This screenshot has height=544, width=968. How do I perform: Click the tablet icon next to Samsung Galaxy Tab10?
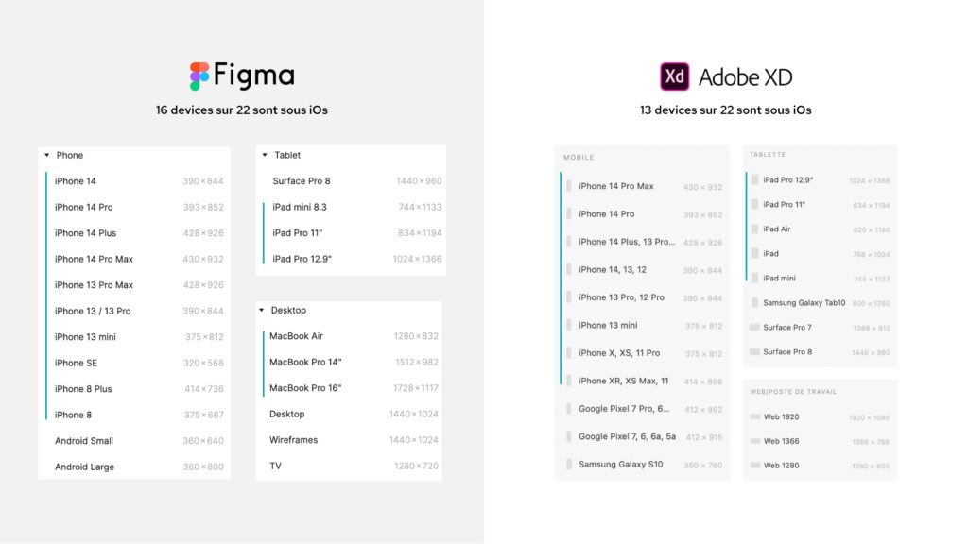click(754, 302)
